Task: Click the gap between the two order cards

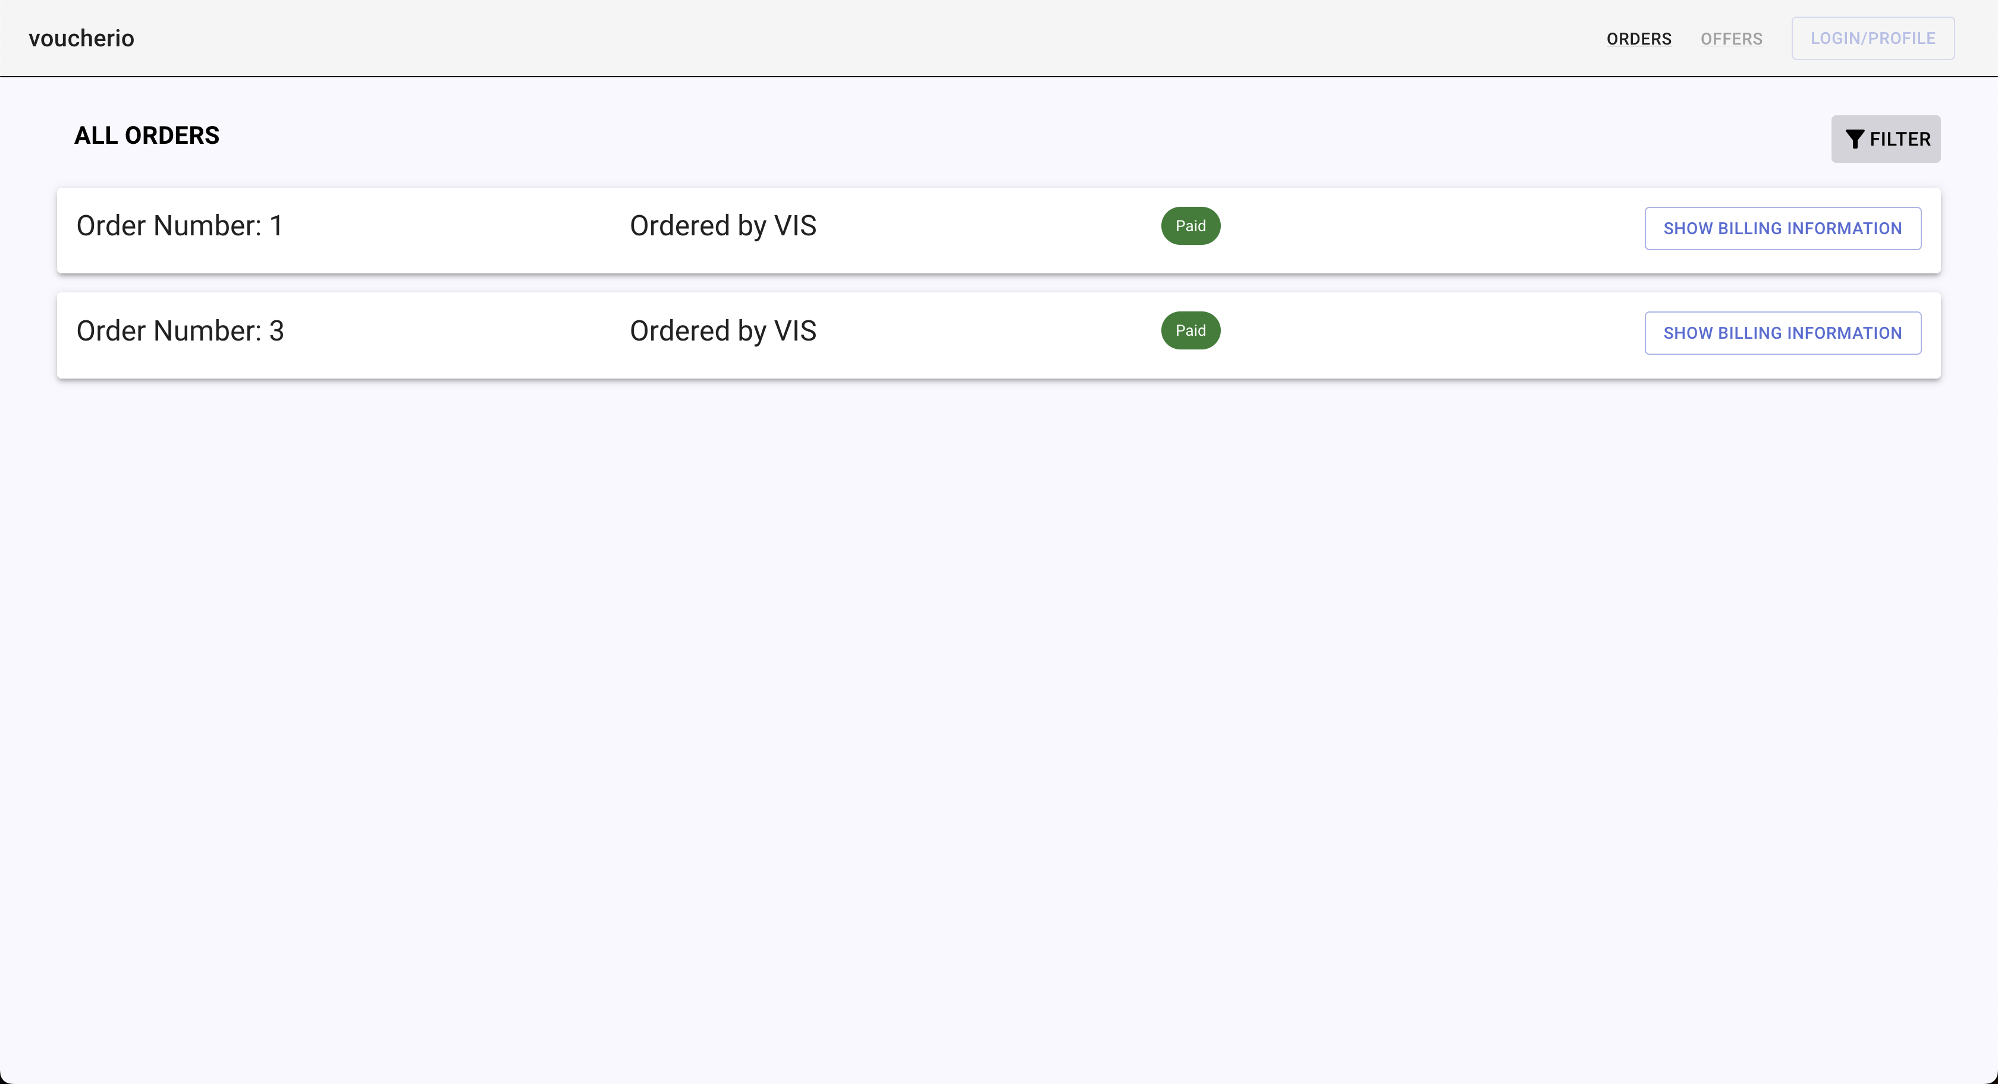Action: coord(999,284)
